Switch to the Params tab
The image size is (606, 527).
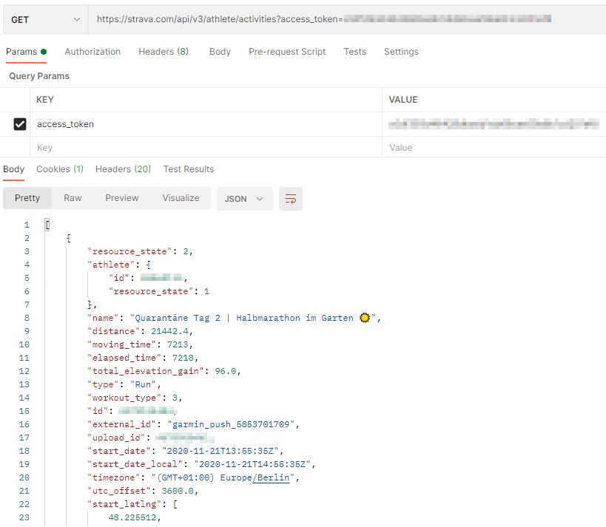[26, 52]
